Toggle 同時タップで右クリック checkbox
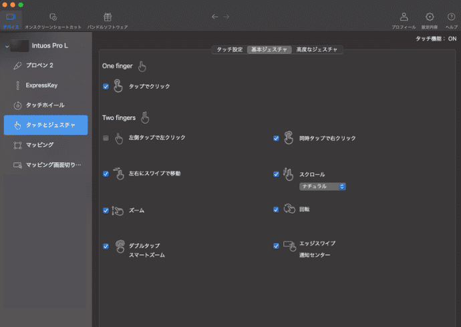Image resolution: width=461 pixels, height=327 pixels. 276,138
